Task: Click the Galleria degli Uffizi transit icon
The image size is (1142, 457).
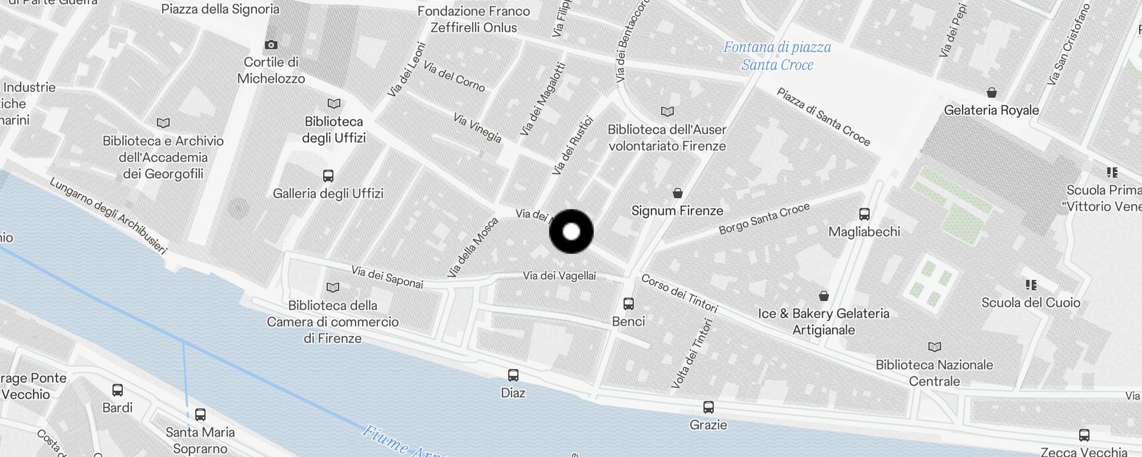Action: tap(328, 176)
